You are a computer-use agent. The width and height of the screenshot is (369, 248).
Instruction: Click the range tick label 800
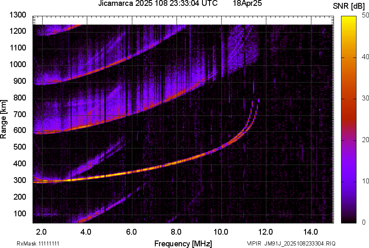point(20,97)
